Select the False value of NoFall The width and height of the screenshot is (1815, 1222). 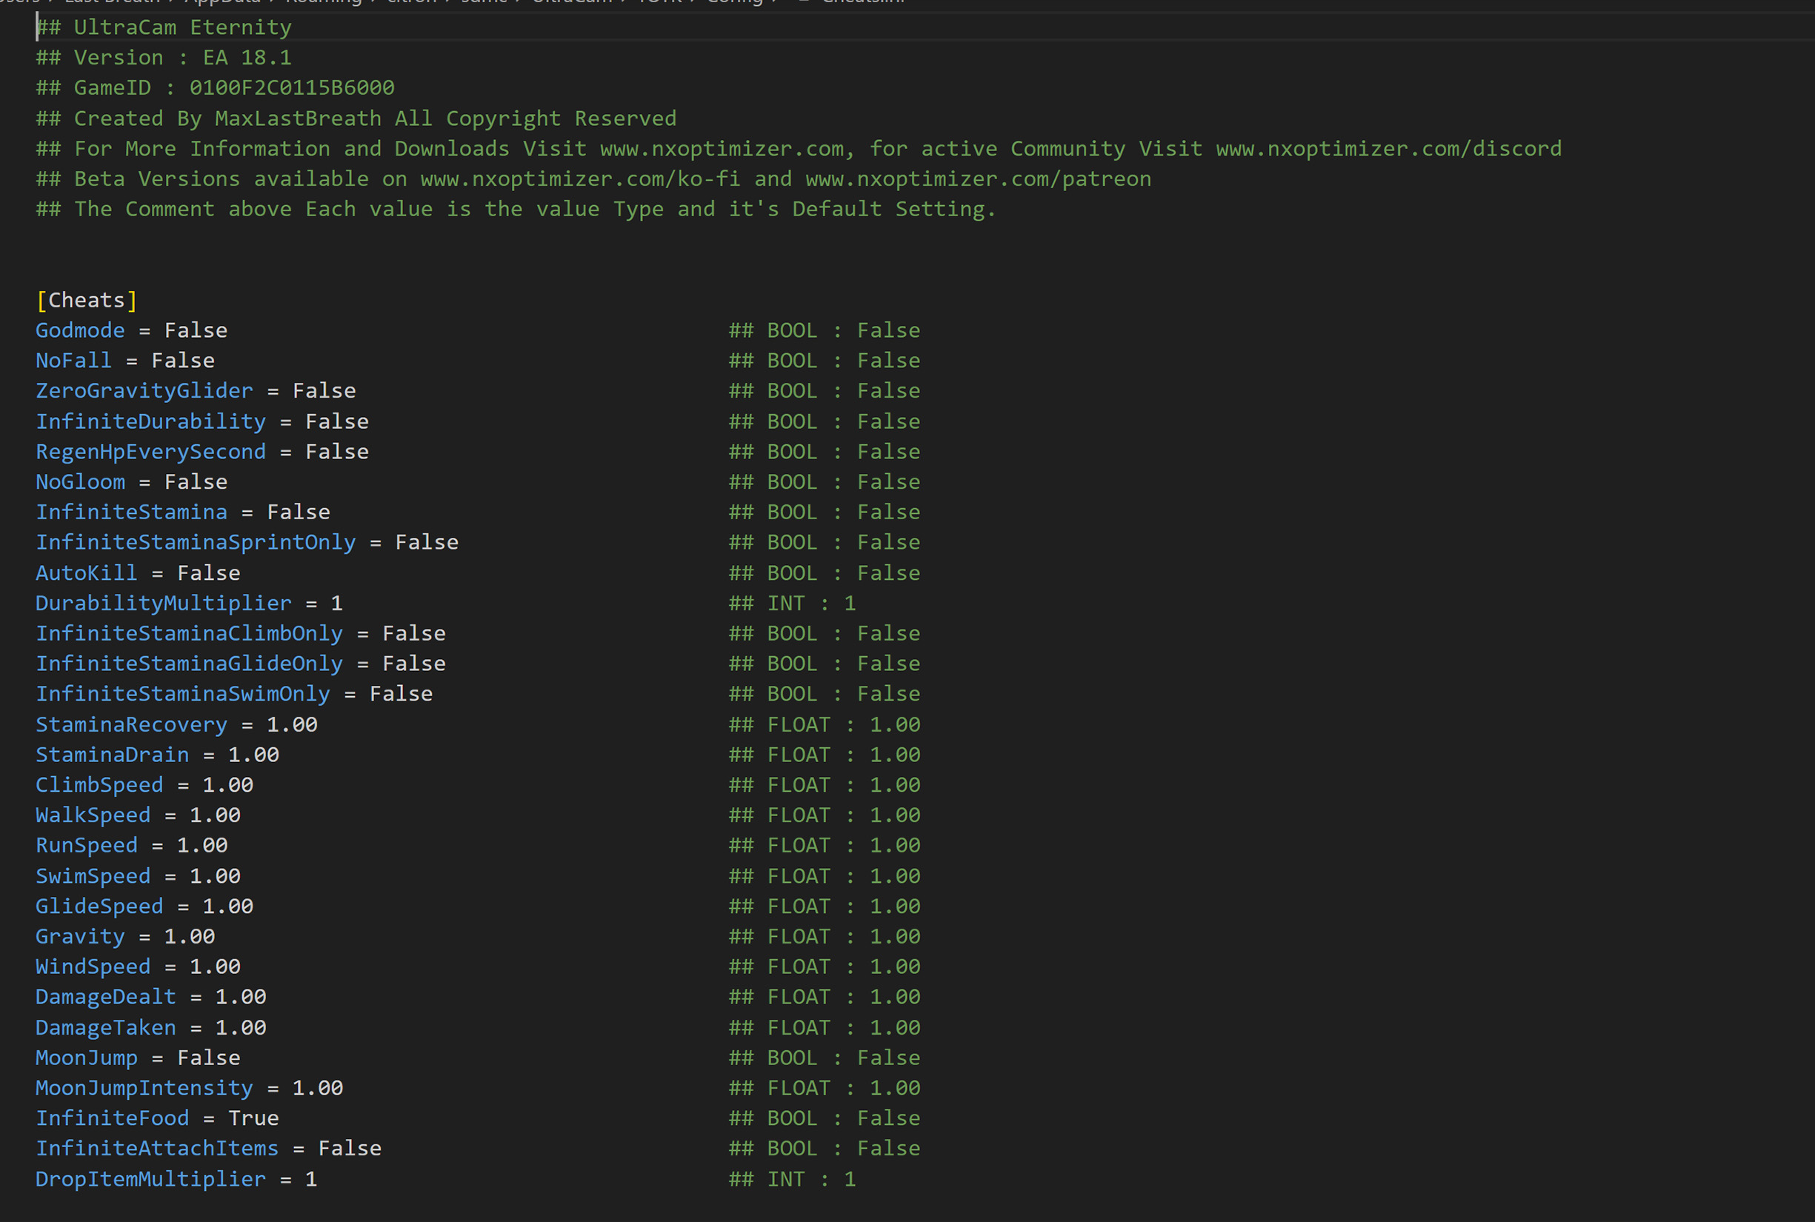point(183,361)
